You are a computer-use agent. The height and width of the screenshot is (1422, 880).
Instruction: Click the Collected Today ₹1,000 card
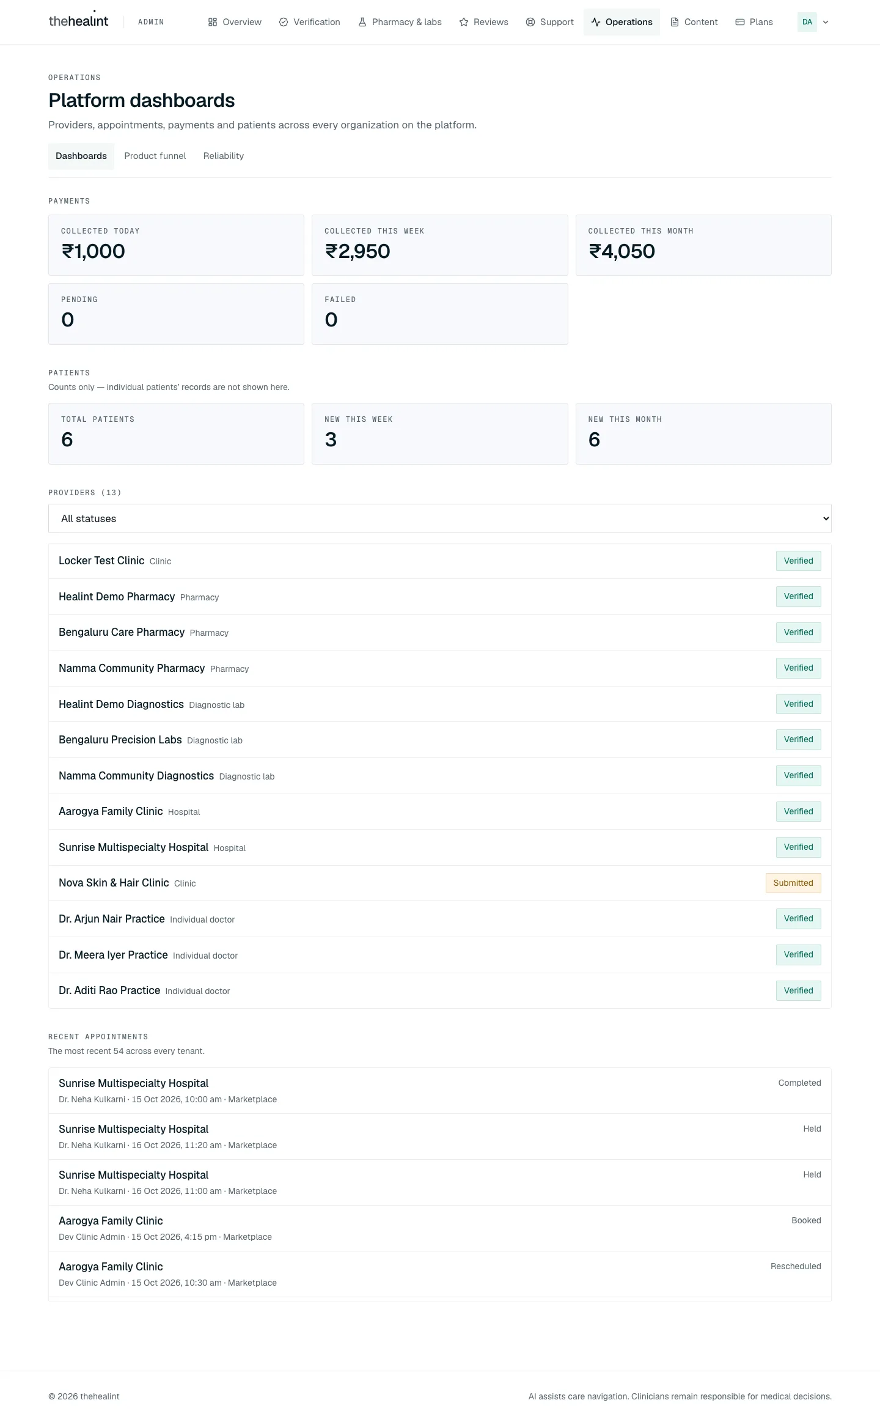pos(176,245)
